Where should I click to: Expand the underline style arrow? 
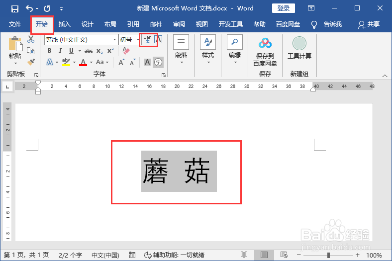[80, 51]
